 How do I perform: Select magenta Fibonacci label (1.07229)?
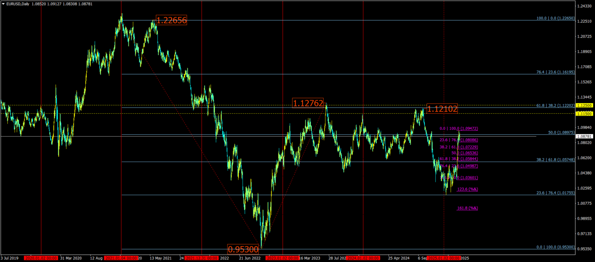(458, 147)
